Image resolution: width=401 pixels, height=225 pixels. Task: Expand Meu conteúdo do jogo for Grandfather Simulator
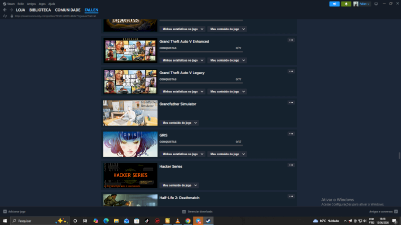pos(179,122)
